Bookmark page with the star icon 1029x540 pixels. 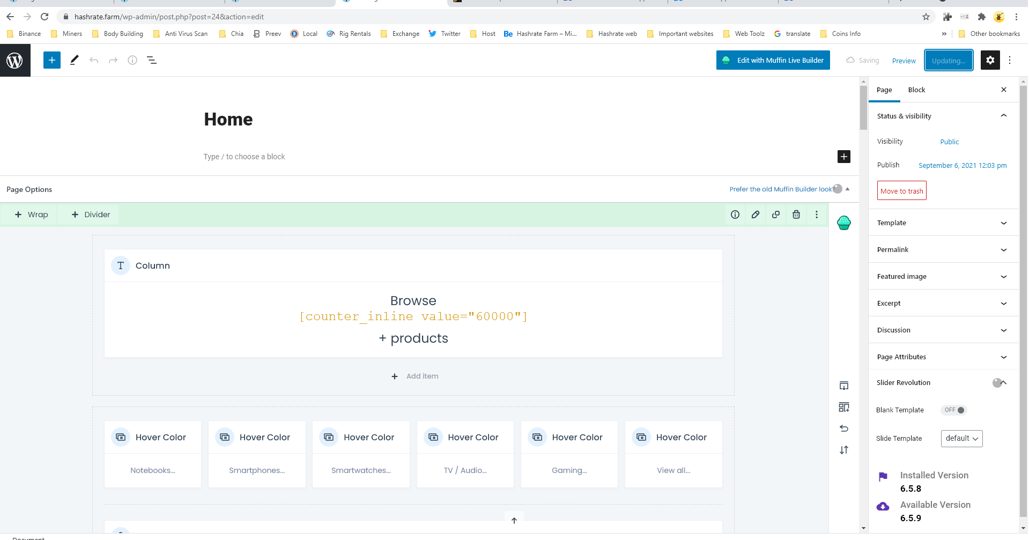click(926, 17)
